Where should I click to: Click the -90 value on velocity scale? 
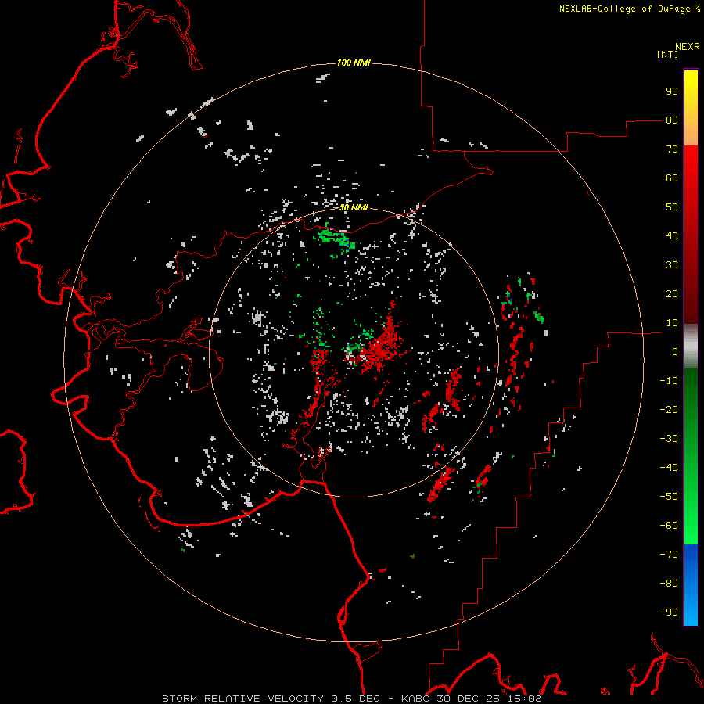coord(669,612)
